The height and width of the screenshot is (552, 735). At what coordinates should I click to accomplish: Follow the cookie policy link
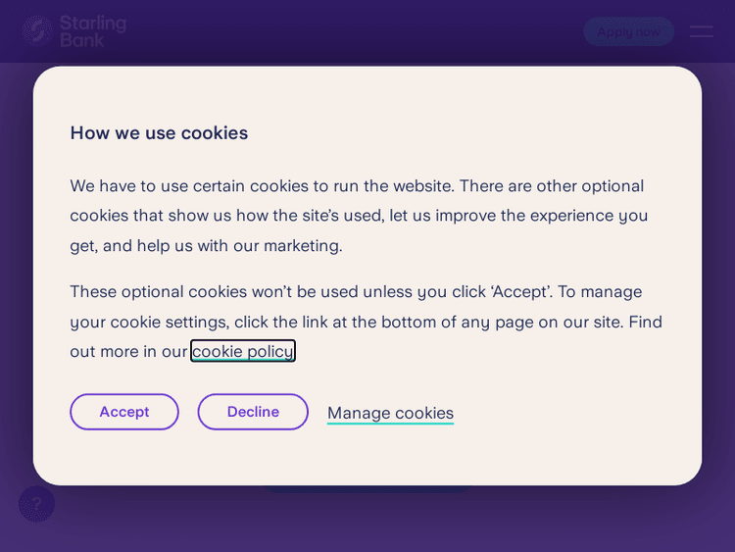click(x=242, y=351)
